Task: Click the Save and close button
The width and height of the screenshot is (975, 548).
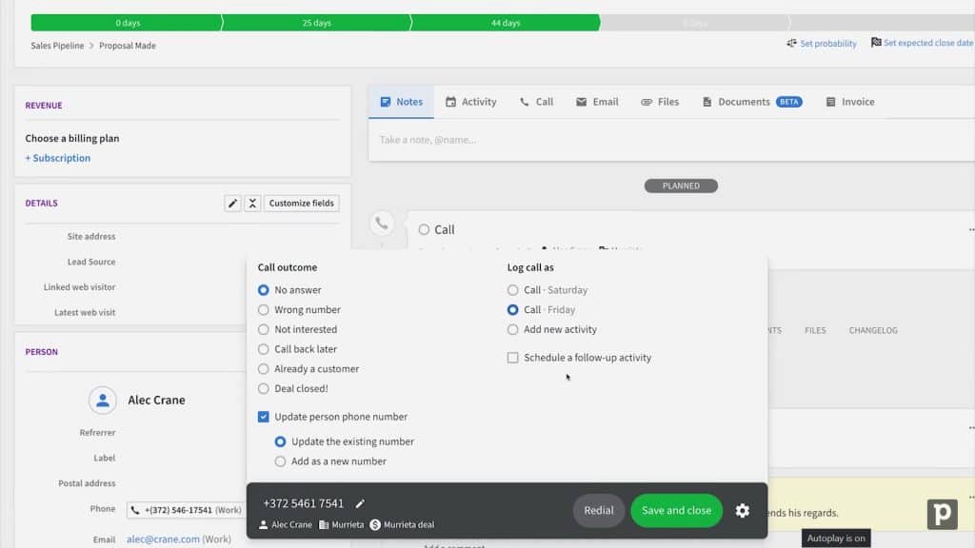Action: pyautogui.click(x=676, y=511)
